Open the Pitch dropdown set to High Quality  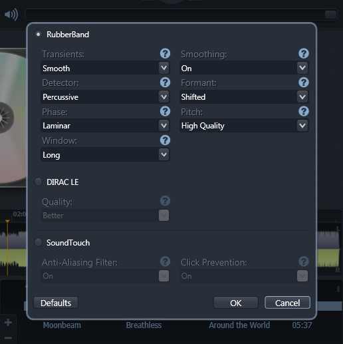[x=244, y=126]
